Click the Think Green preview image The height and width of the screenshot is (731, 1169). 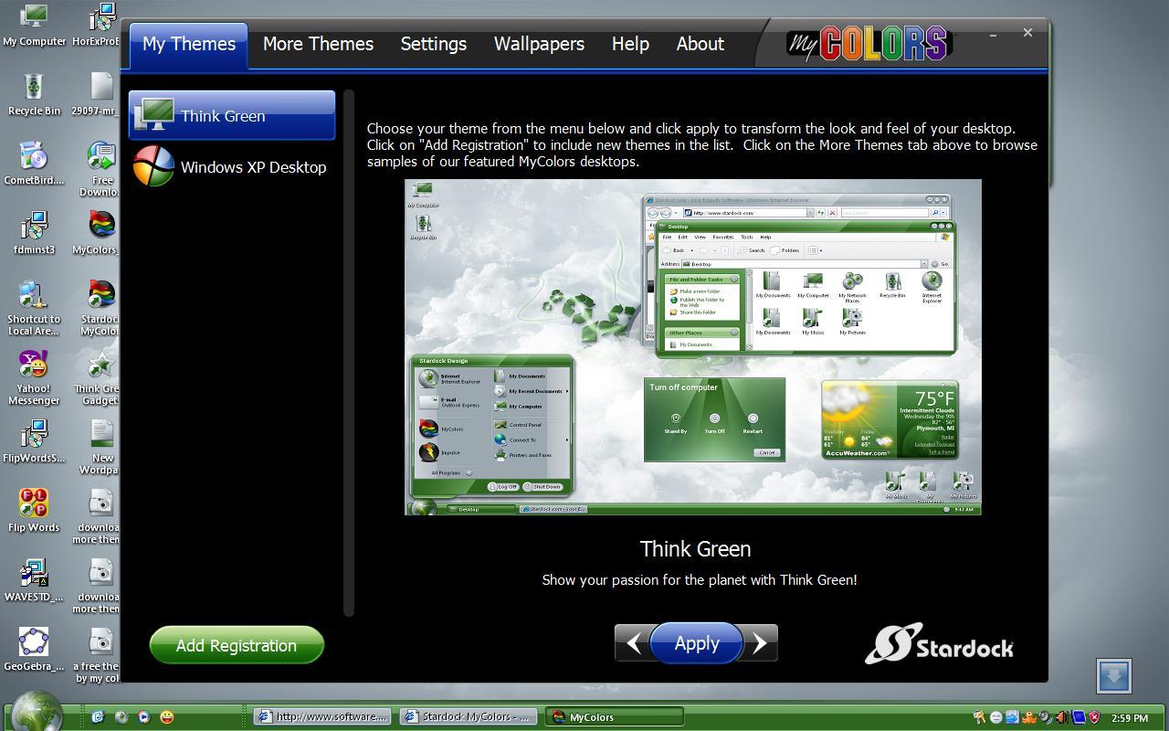pos(692,346)
